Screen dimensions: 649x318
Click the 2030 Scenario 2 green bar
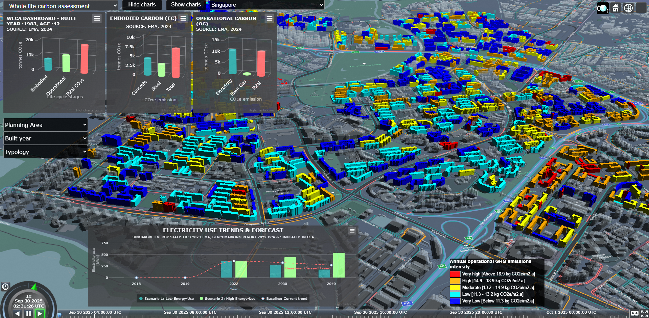290,267
